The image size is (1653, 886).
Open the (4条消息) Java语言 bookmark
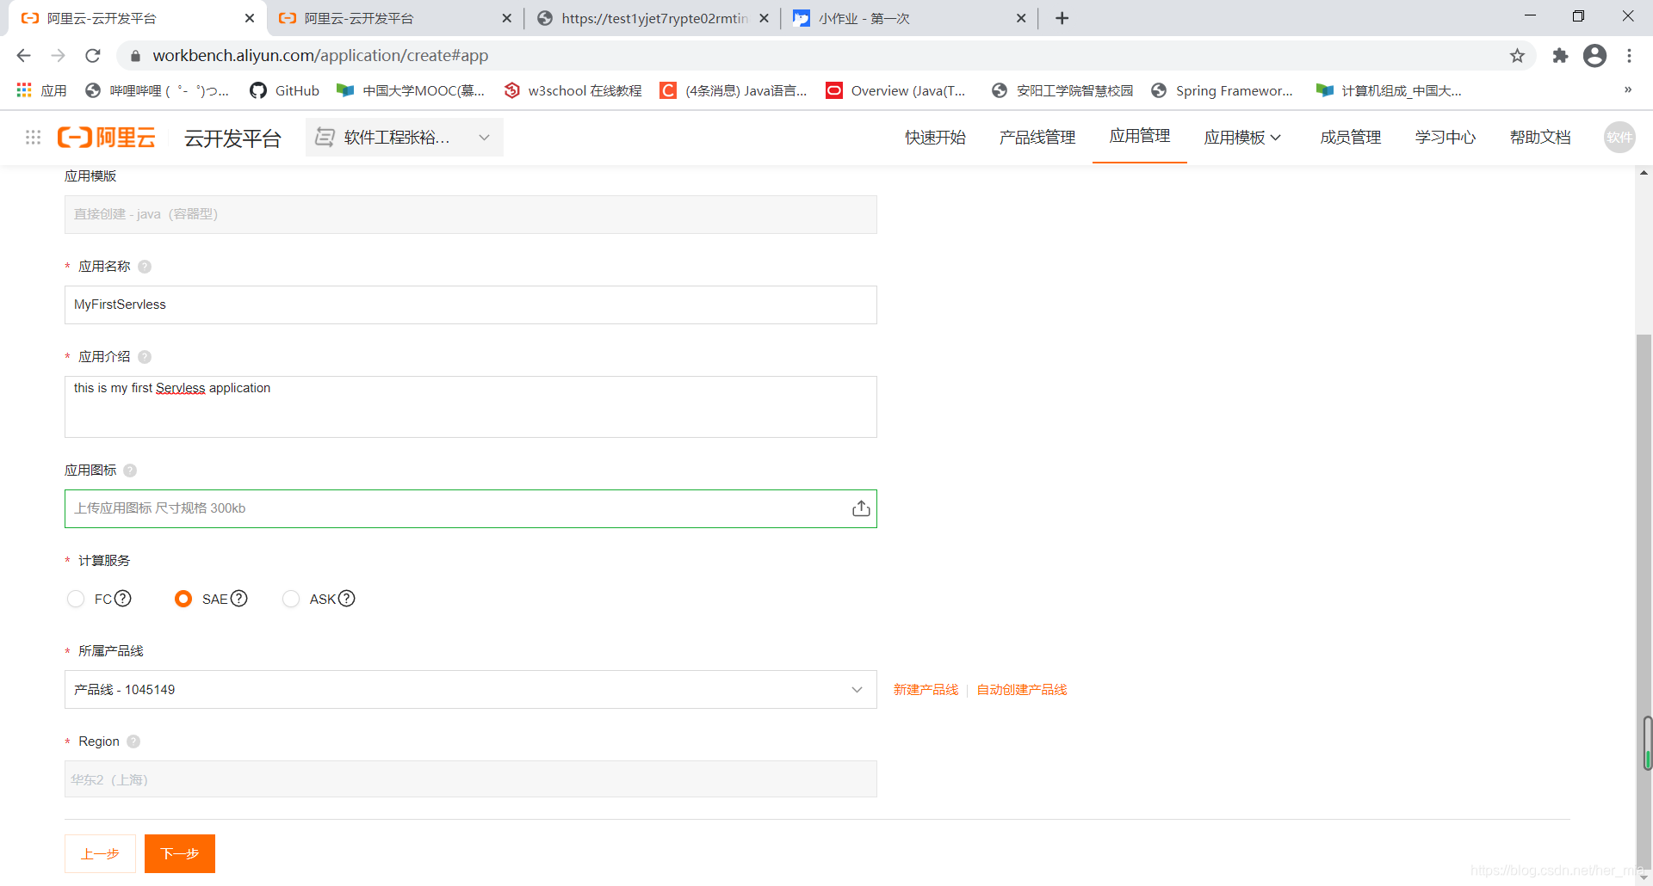point(734,90)
